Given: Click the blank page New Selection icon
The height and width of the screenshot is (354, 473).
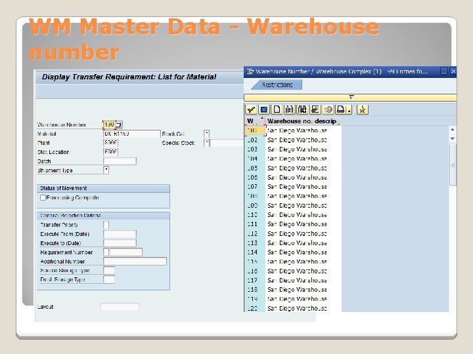Looking at the screenshot, I should point(277,109).
